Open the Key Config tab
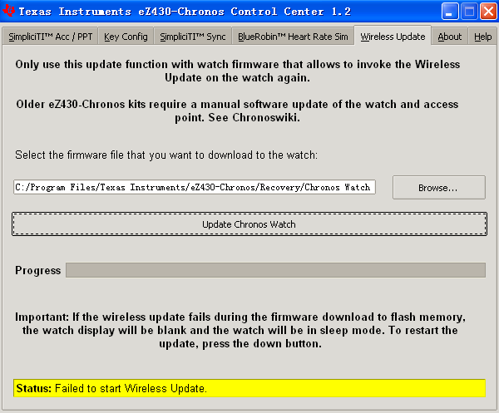The image size is (499, 413). pos(126,37)
